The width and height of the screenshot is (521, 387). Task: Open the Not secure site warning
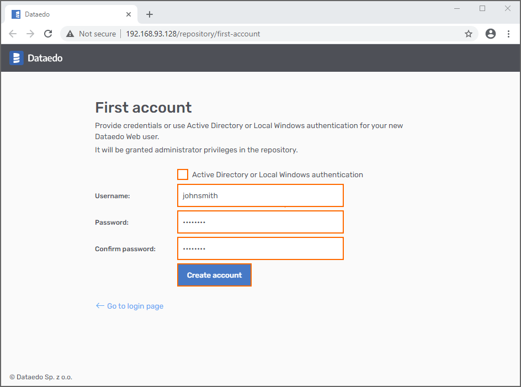[x=91, y=34]
